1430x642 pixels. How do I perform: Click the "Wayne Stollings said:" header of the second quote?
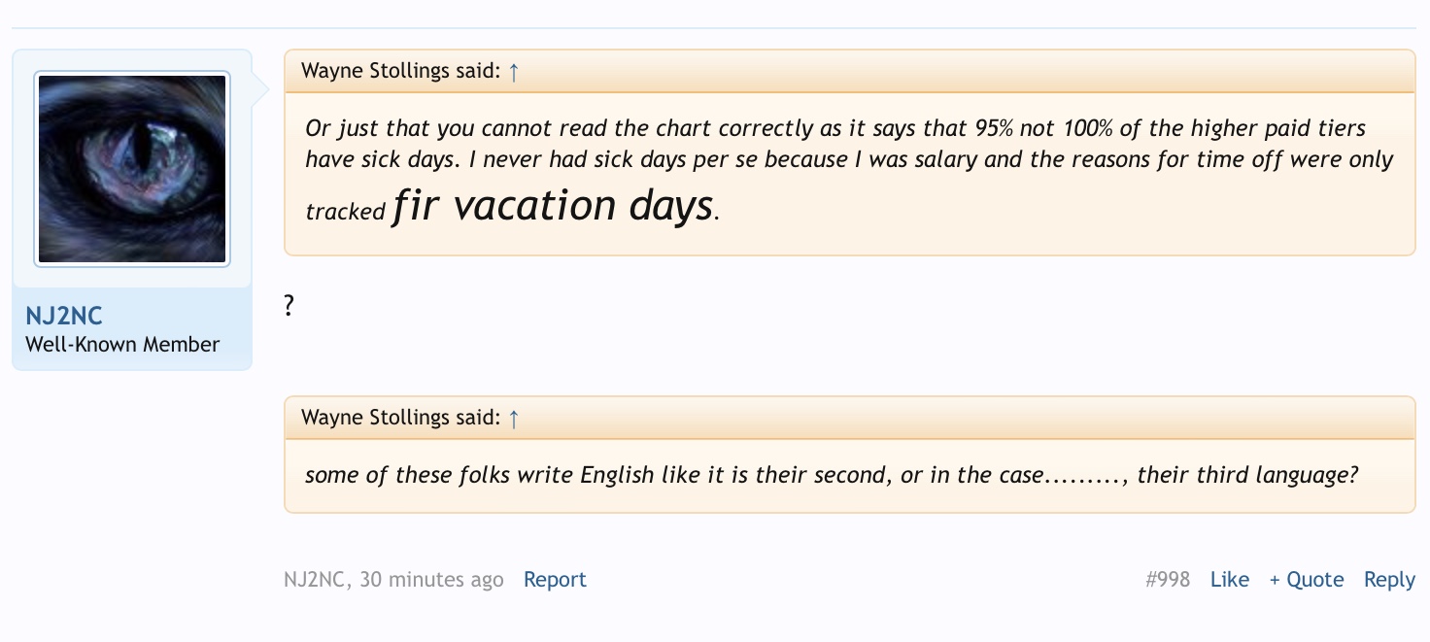tap(401, 418)
